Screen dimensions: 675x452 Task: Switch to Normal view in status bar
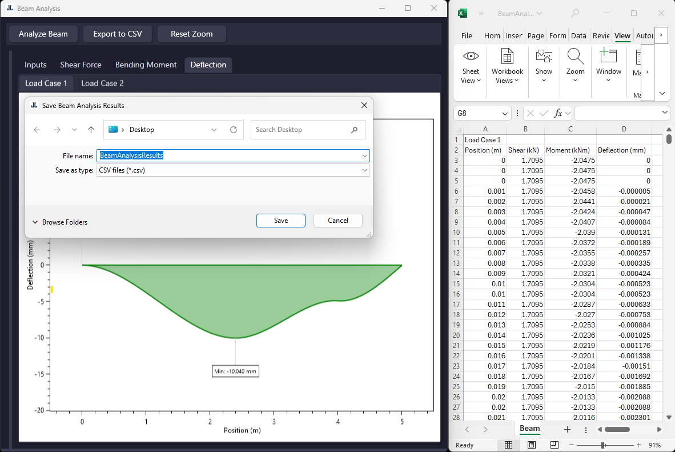tap(508, 445)
